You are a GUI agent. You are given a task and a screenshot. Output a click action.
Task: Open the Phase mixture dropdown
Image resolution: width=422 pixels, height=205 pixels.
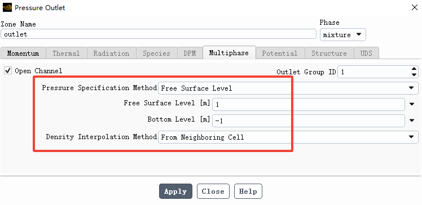[x=342, y=35]
